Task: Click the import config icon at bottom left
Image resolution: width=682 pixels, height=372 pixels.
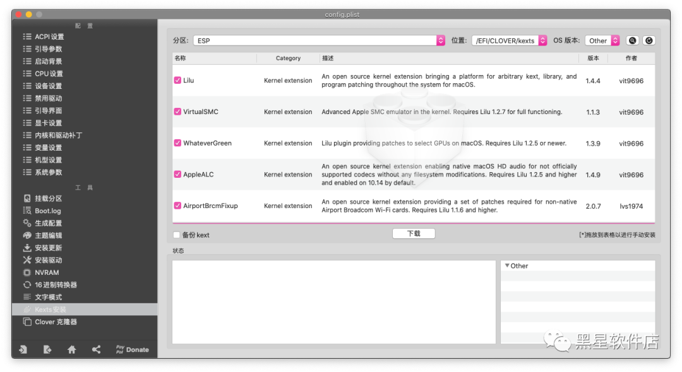Action: coord(23,349)
